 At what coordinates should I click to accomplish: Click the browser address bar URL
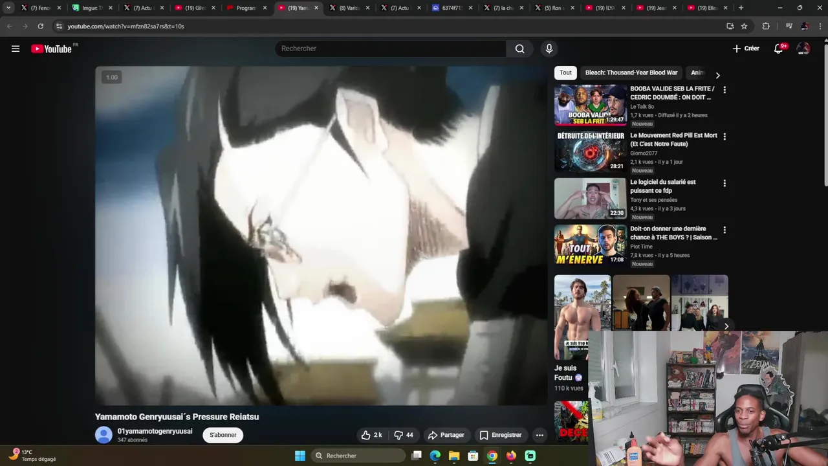[x=126, y=26]
